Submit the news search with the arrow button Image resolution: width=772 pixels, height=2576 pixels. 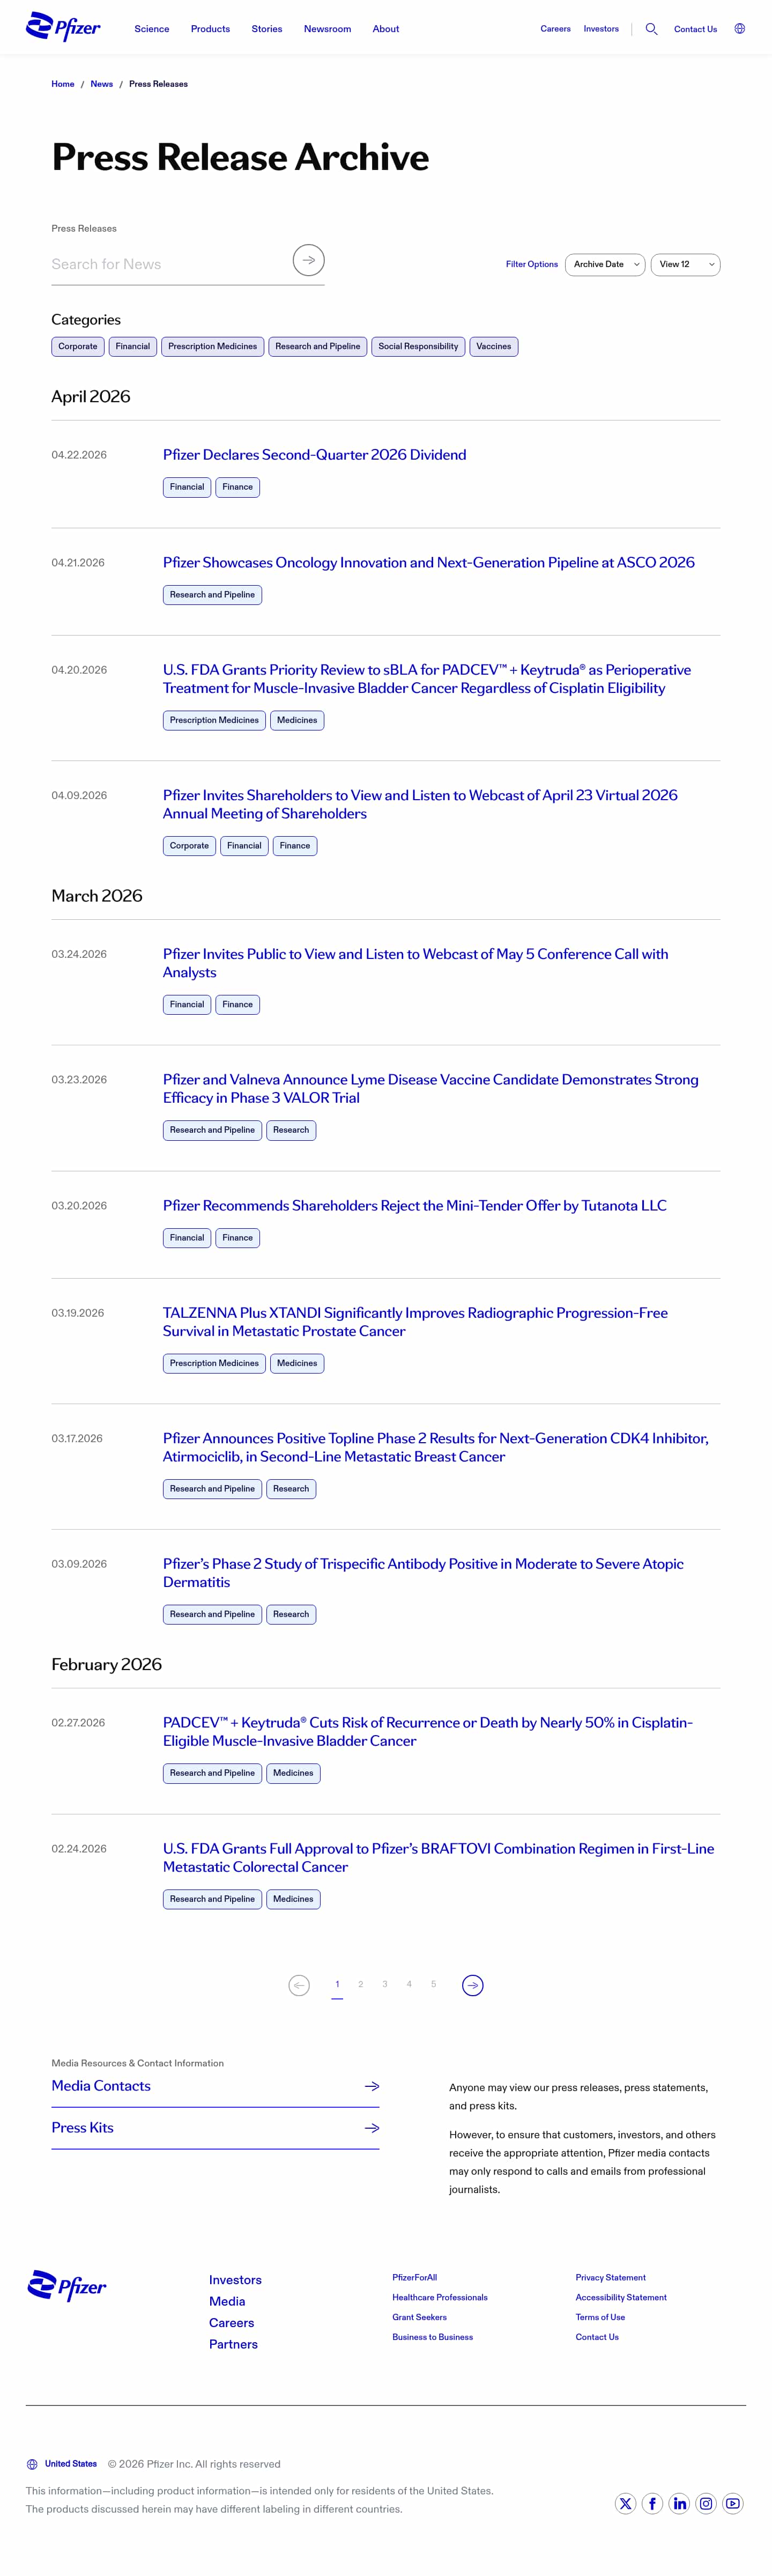click(x=308, y=260)
